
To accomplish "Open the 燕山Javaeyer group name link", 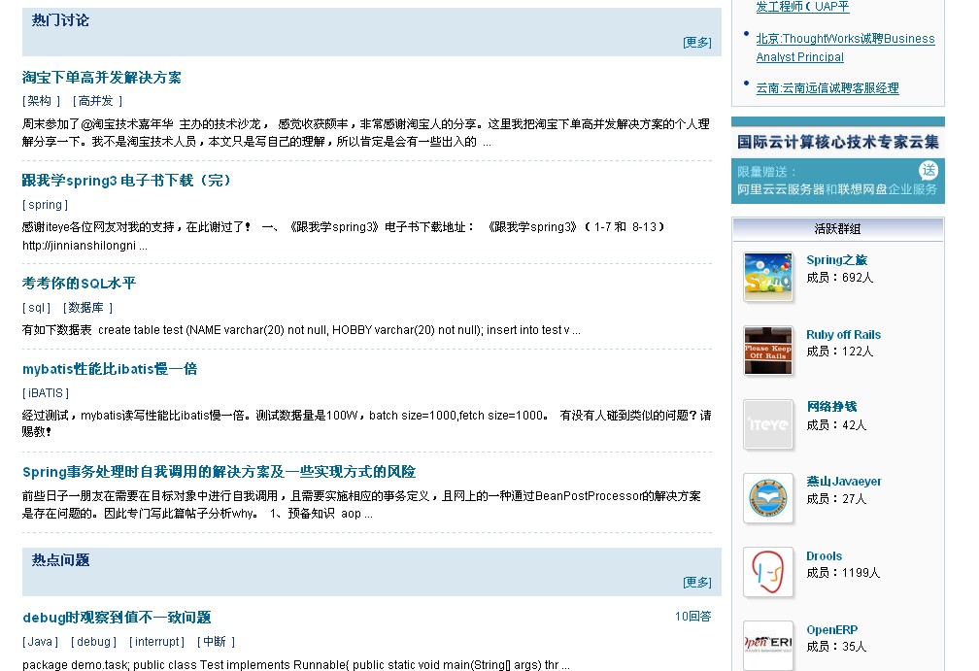I will click(x=843, y=482).
